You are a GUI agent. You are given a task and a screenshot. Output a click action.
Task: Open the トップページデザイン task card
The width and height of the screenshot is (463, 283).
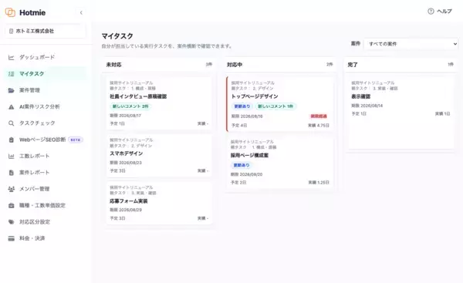click(280, 104)
